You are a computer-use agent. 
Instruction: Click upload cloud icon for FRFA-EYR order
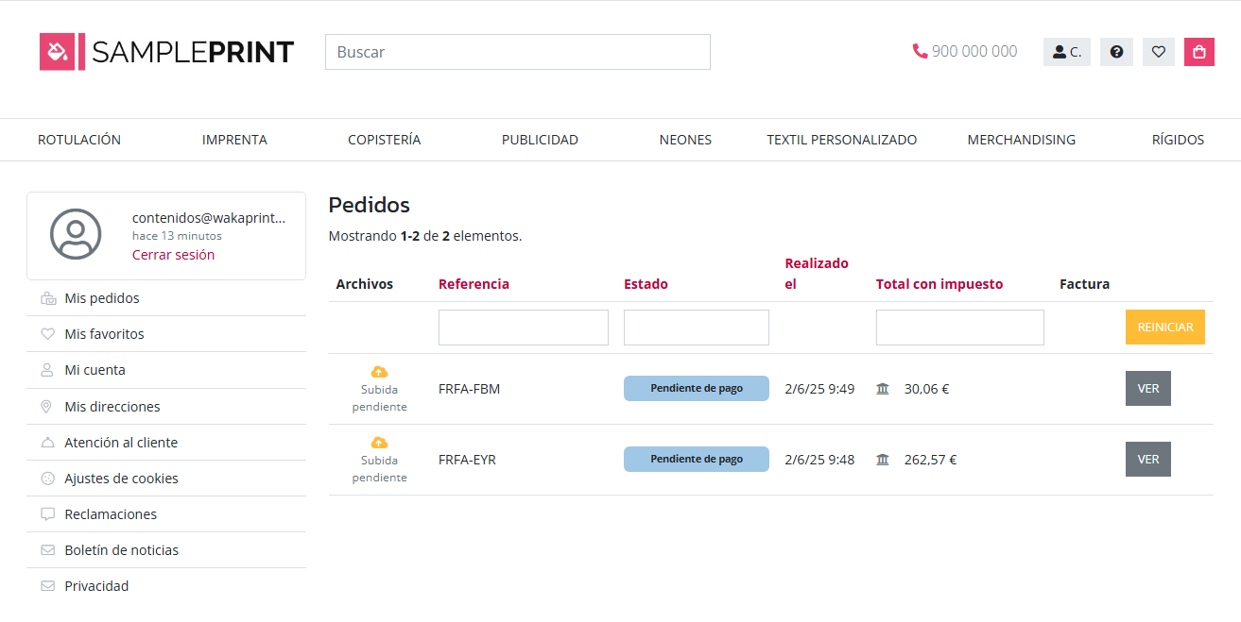pyautogui.click(x=379, y=443)
